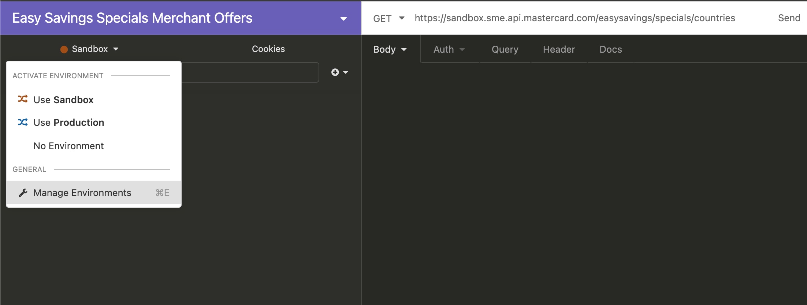Image resolution: width=807 pixels, height=305 pixels.
Task: Select No Environment from the menu
Action: click(x=68, y=146)
